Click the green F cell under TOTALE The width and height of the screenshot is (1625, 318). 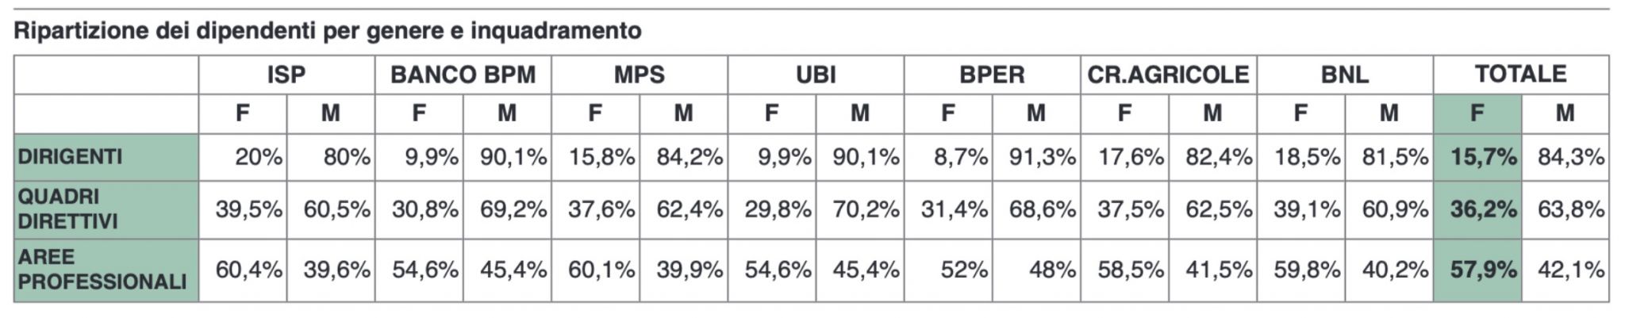[x=1477, y=113]
